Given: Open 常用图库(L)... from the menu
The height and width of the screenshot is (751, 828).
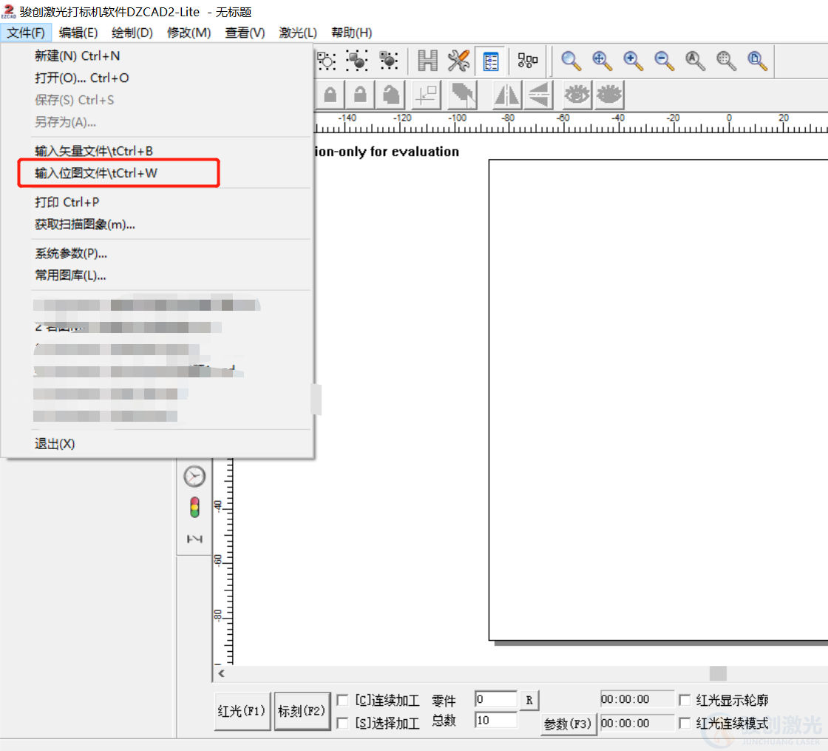Looking at the screenshot, I should pos(157,275).
